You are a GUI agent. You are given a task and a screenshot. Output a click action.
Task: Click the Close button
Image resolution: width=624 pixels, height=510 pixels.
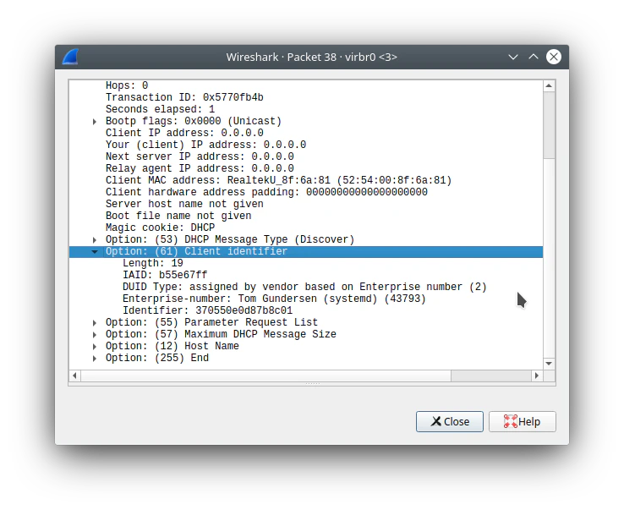pyautogui.click(x=450, y=421)
